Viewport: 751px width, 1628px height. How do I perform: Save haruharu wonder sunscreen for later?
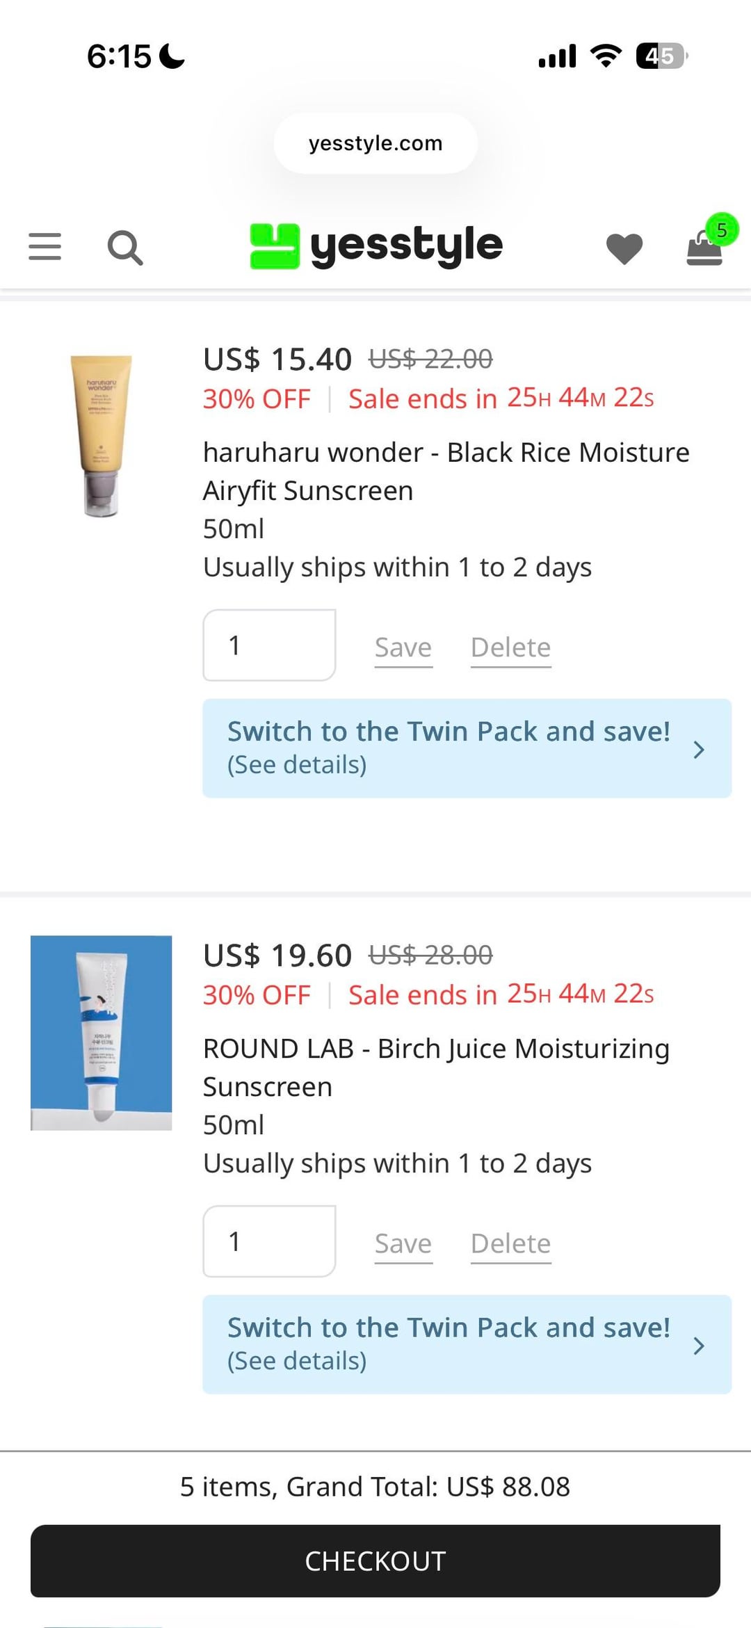[x=403, y=647]
